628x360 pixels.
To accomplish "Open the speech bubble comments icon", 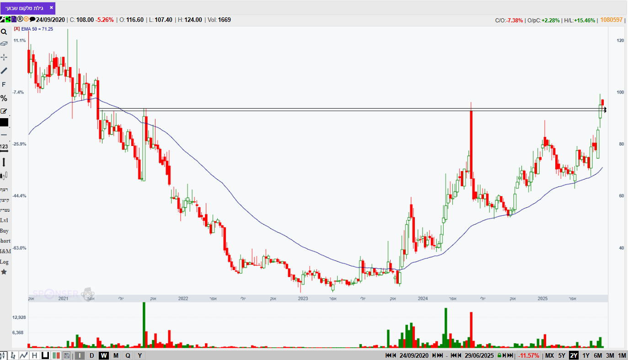I will click(x=32, y=20).
